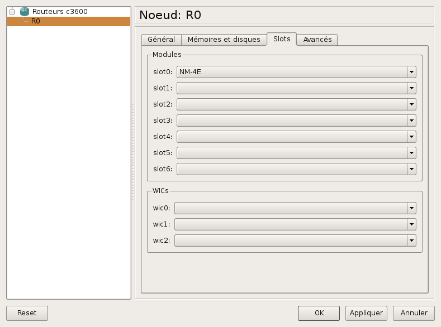Collapse the Routeurs c3600 tree node
This screenshot has width=441, height=327.
point(12,12)
